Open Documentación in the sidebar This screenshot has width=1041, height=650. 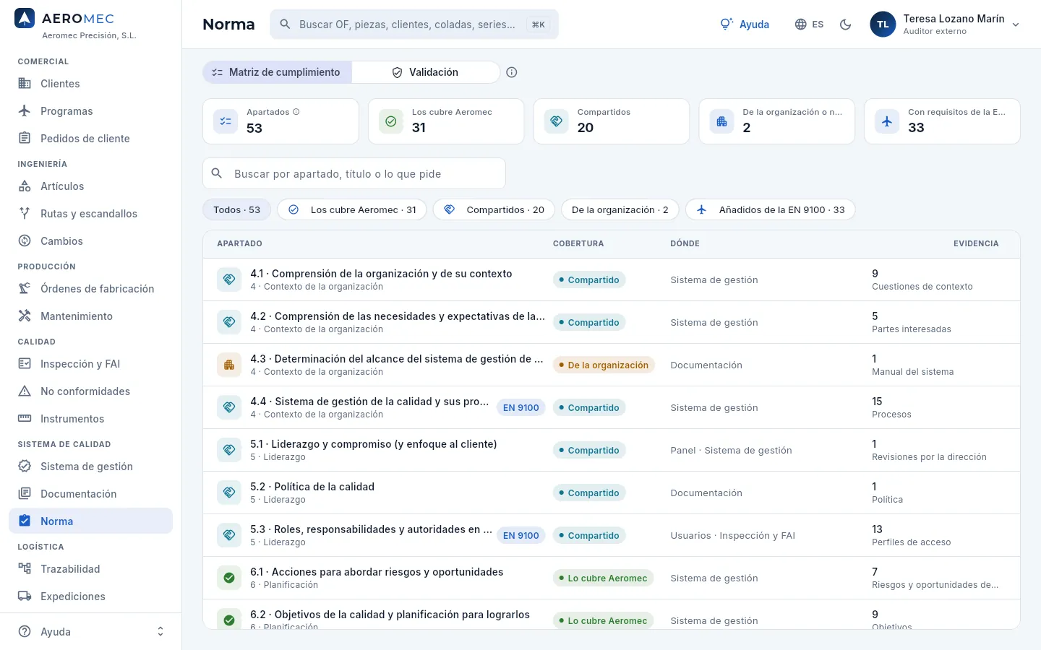[x=90, y=494]
